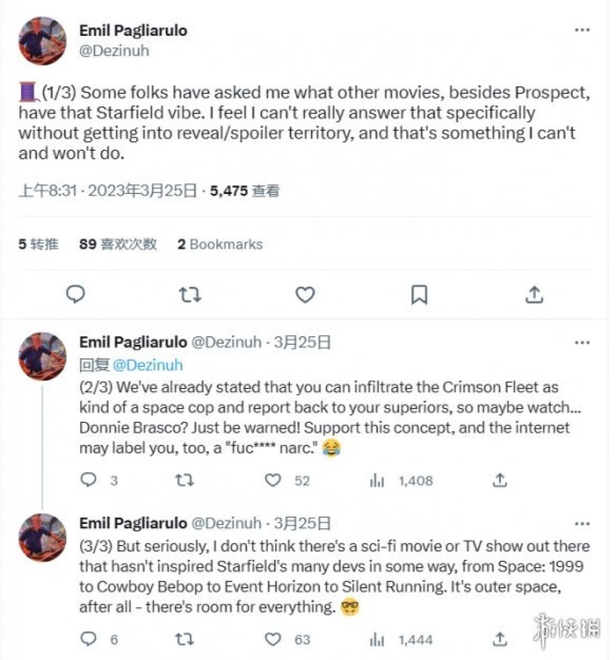View the 89 likes list

(x=118, y=244)
